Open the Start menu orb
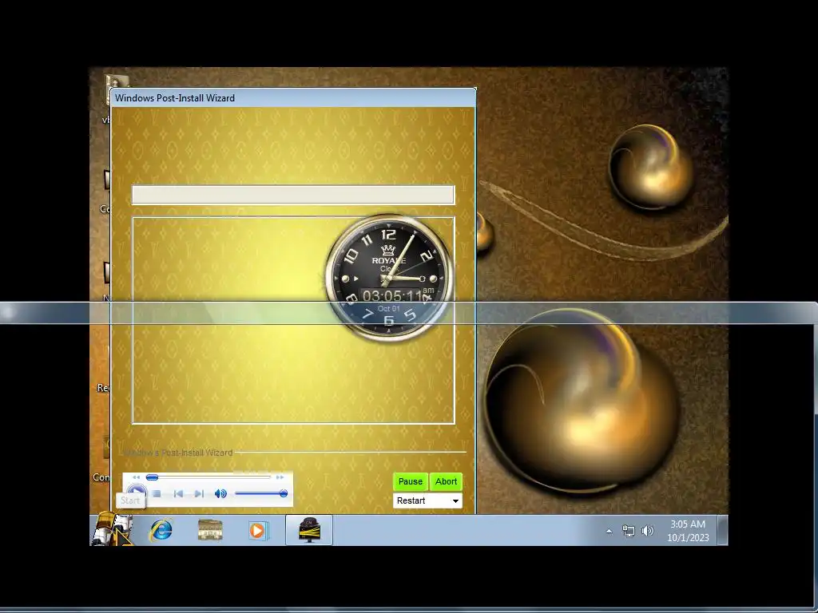This screenshot has width=818, height=613. [x=112, y=530]
